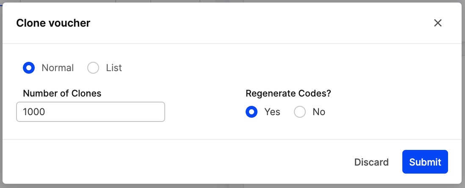Click the blank header area beside the title
This screenshot has width=465, height=188.
[254, 23]
